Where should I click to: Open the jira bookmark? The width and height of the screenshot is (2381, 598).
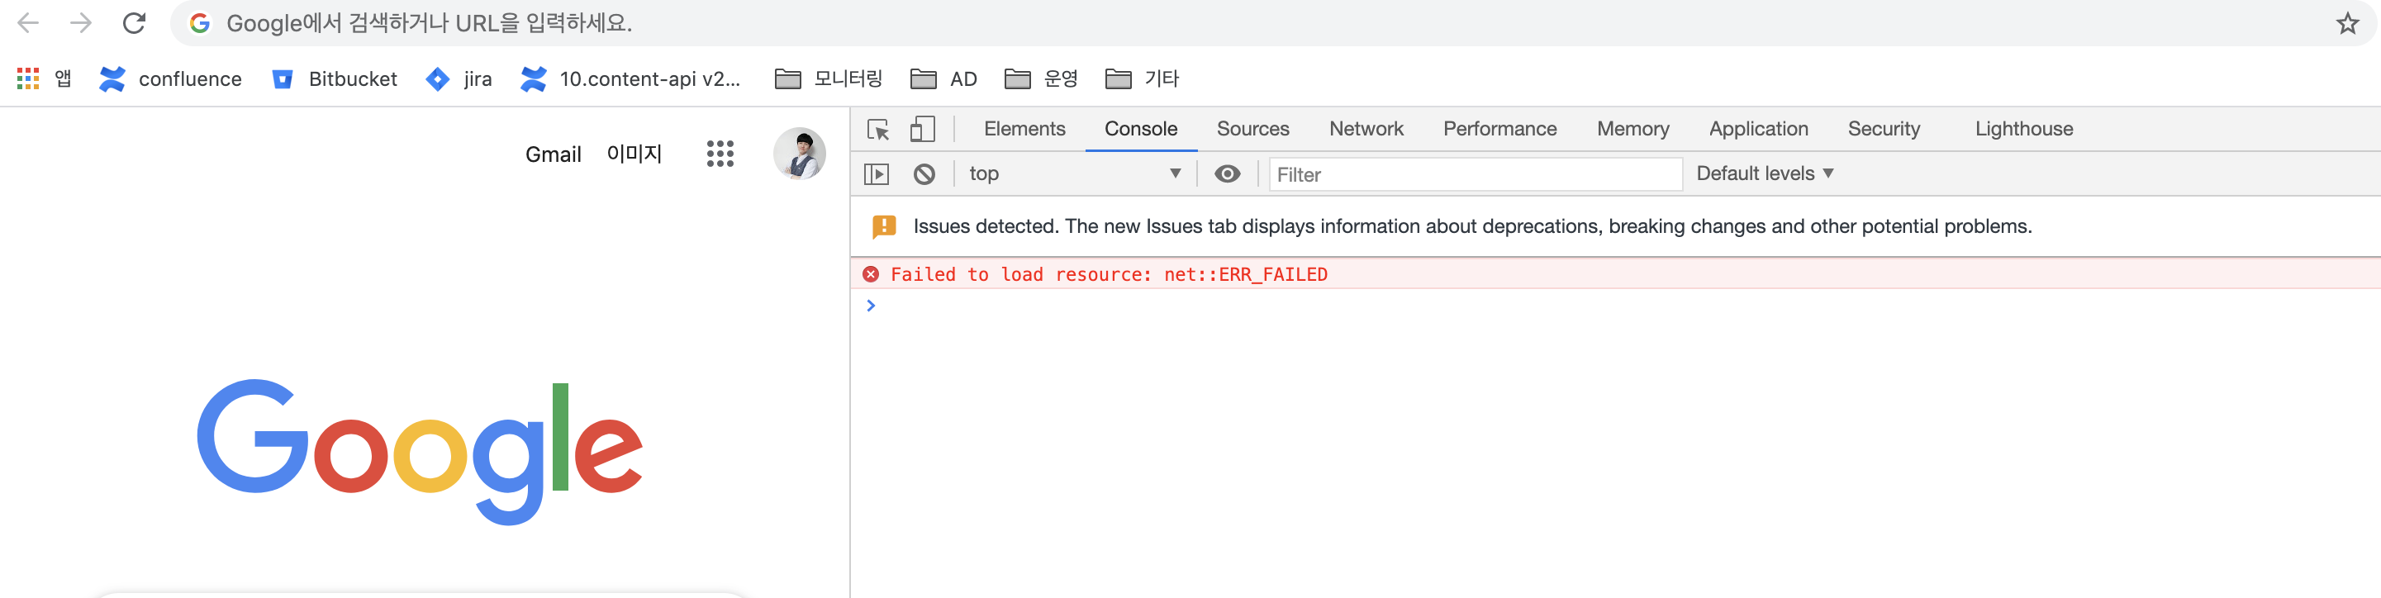[459, 78]
